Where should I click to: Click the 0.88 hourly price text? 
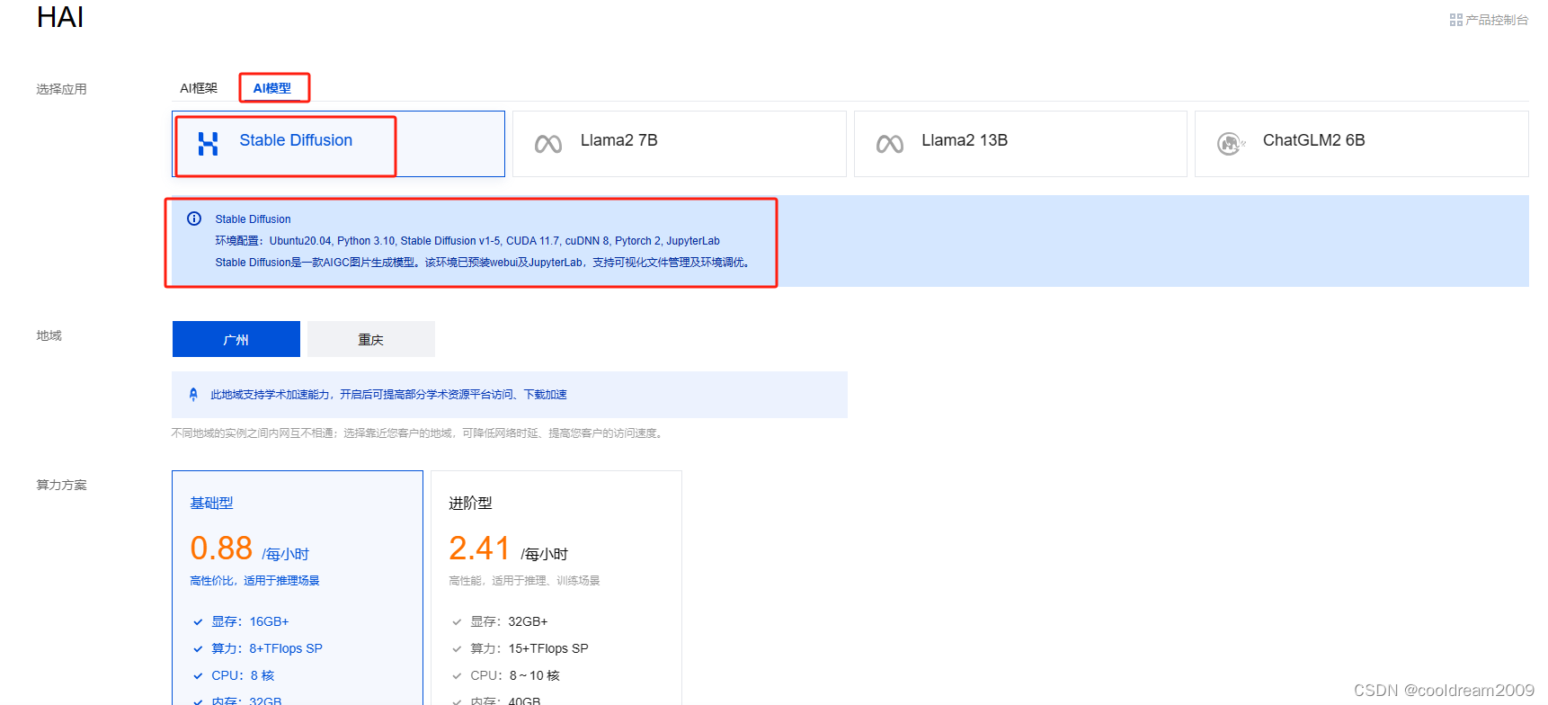point(221,548)
